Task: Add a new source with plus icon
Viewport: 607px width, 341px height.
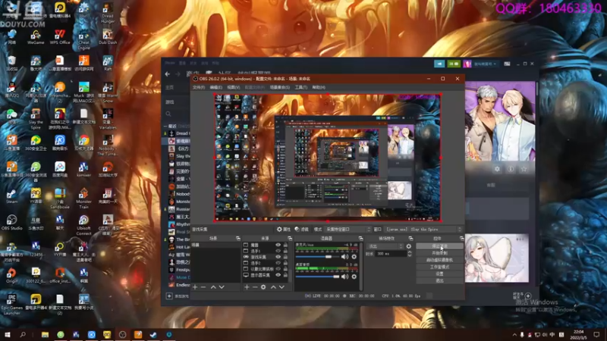Action: pos(247,287)
